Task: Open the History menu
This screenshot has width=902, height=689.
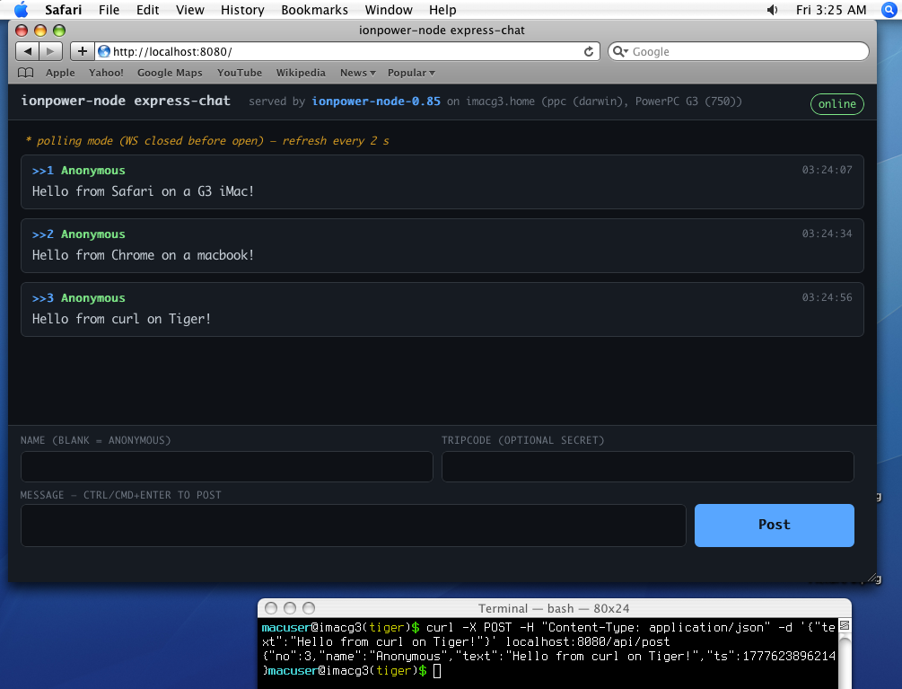Action: [x=242, y=10]
